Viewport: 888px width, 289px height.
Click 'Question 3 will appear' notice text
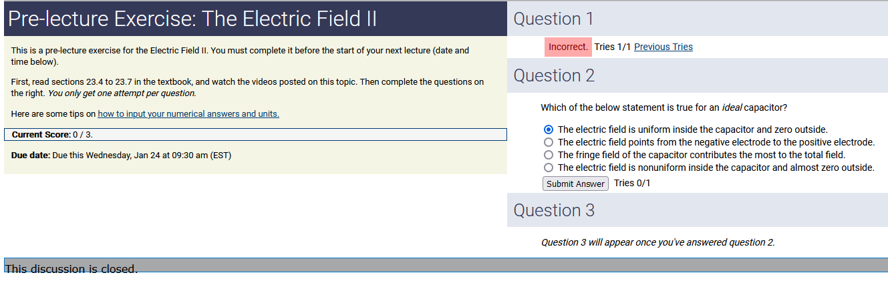[x=657, y=242]
